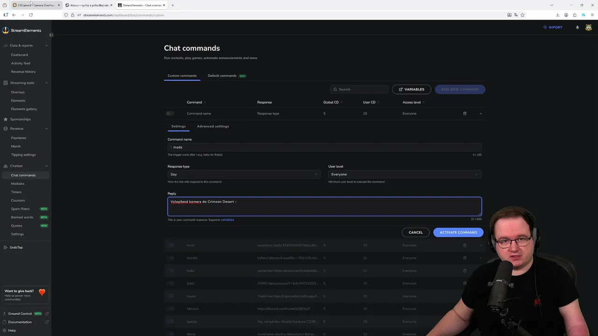598x336 pixels.
Task: Open Ground Control external link
Action: click(x=47, y=314)
